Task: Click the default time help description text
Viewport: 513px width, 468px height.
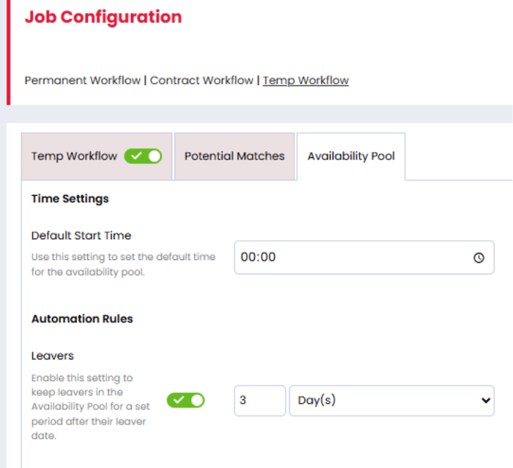Action: tap(123, 264)
